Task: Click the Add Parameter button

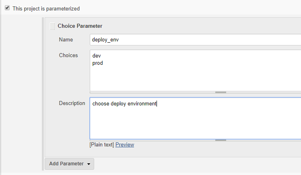Action: [x=69, y=164]
